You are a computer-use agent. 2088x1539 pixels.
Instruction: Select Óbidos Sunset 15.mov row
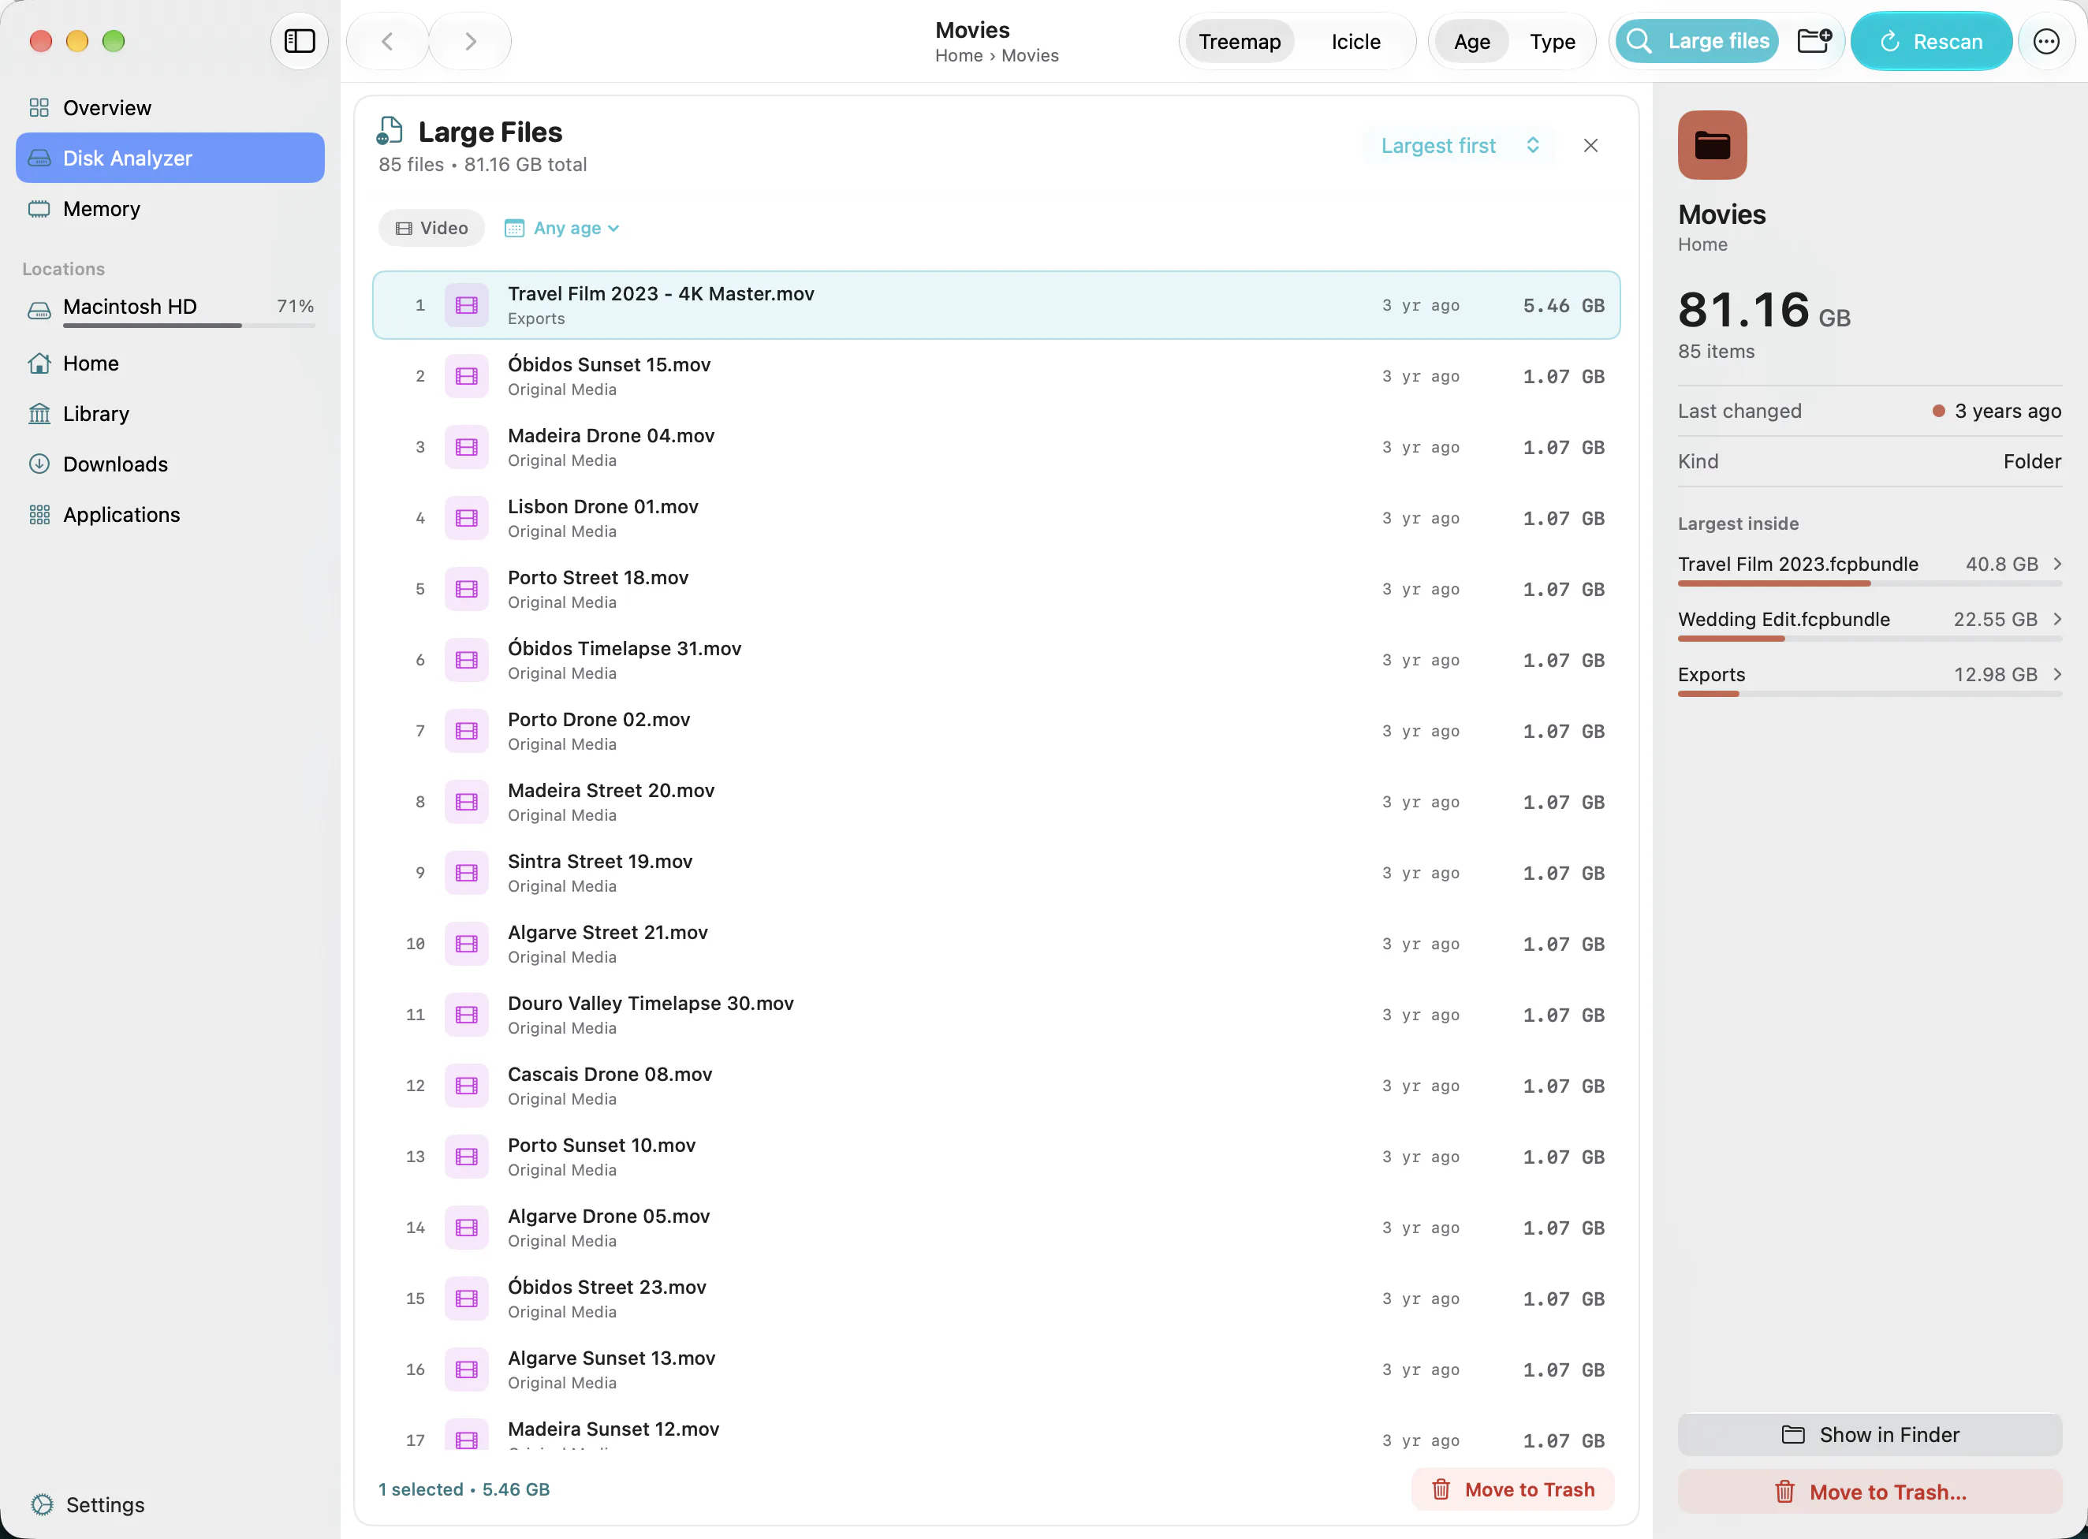[996, 376]
